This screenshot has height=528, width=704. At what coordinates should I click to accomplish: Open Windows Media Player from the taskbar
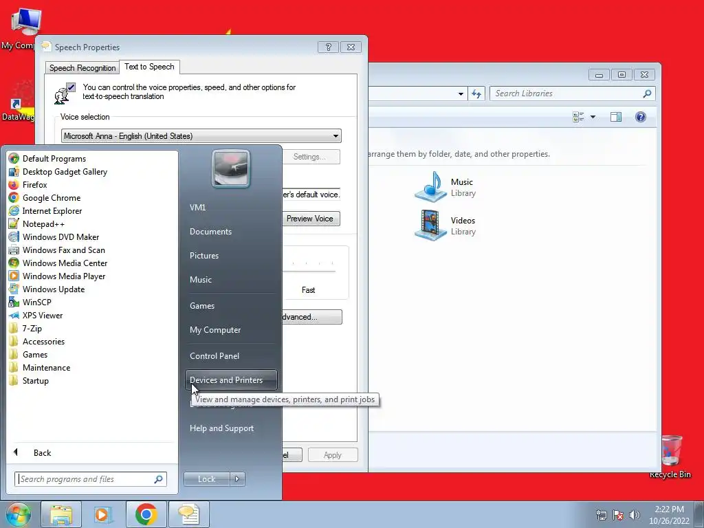pyautogui.click(x=103, y=514)
